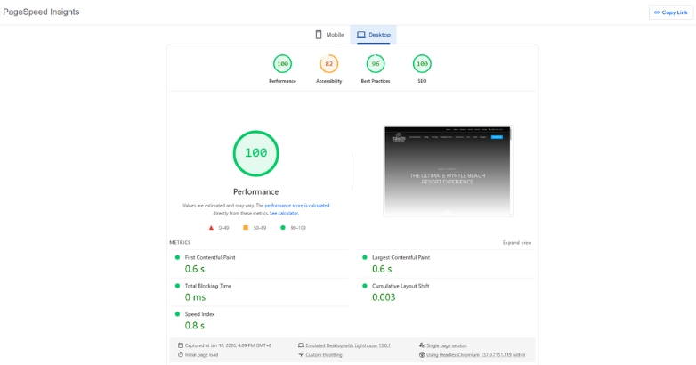
Task: Click the HeadlessChromium browser icon
Action: pyautogui.click(x=422, y=355)
